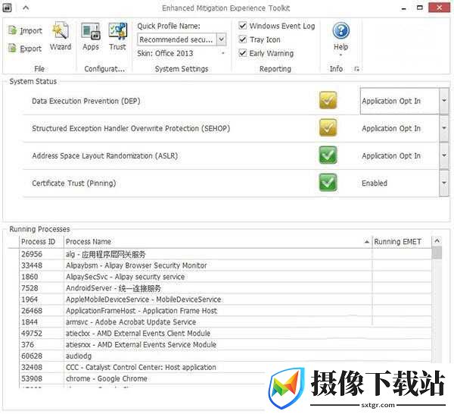
Task: Click the Data Execution Prevention (DEP) label
Action: point(86,101)
